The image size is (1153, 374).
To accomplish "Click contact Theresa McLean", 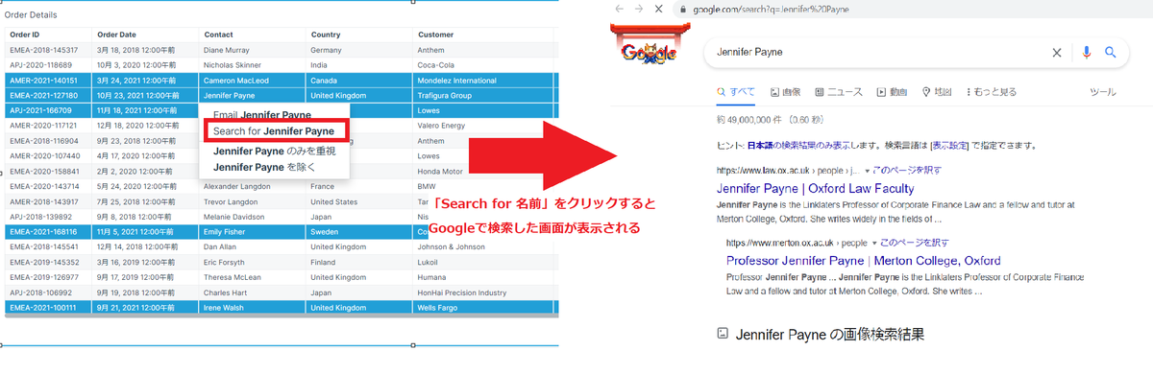I will point(232,277).
